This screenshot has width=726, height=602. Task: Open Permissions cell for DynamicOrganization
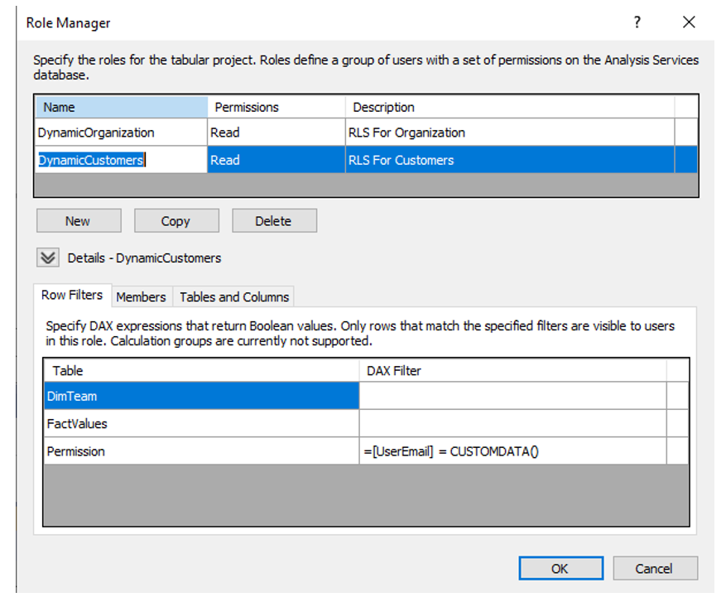click(276, 132)
